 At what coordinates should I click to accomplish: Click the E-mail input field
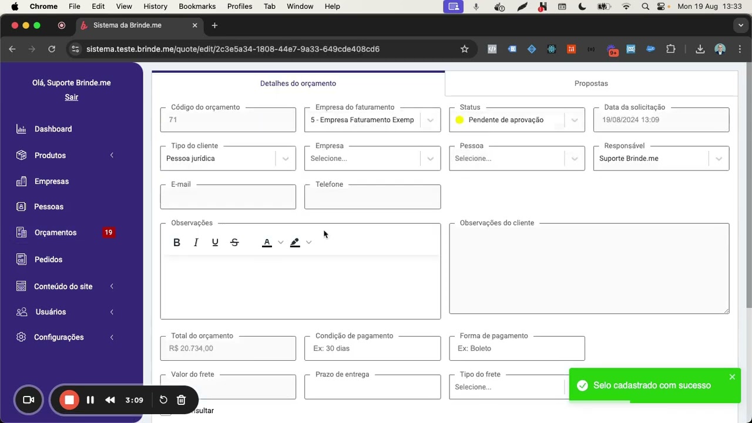click(228, 197)
